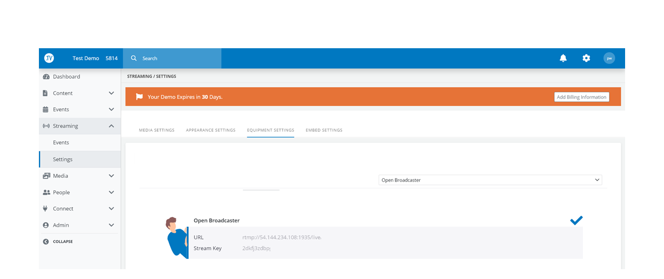Image resolution: width=664 pixels, height=279 pixels.
Task: Click the .TV logo icon
Action: tap(49, 58)
